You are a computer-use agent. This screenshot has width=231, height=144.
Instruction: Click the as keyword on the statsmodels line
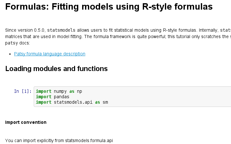[98, 102]
